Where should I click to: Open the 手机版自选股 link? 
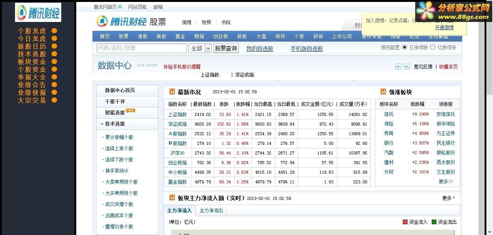(x=307, y=49)
